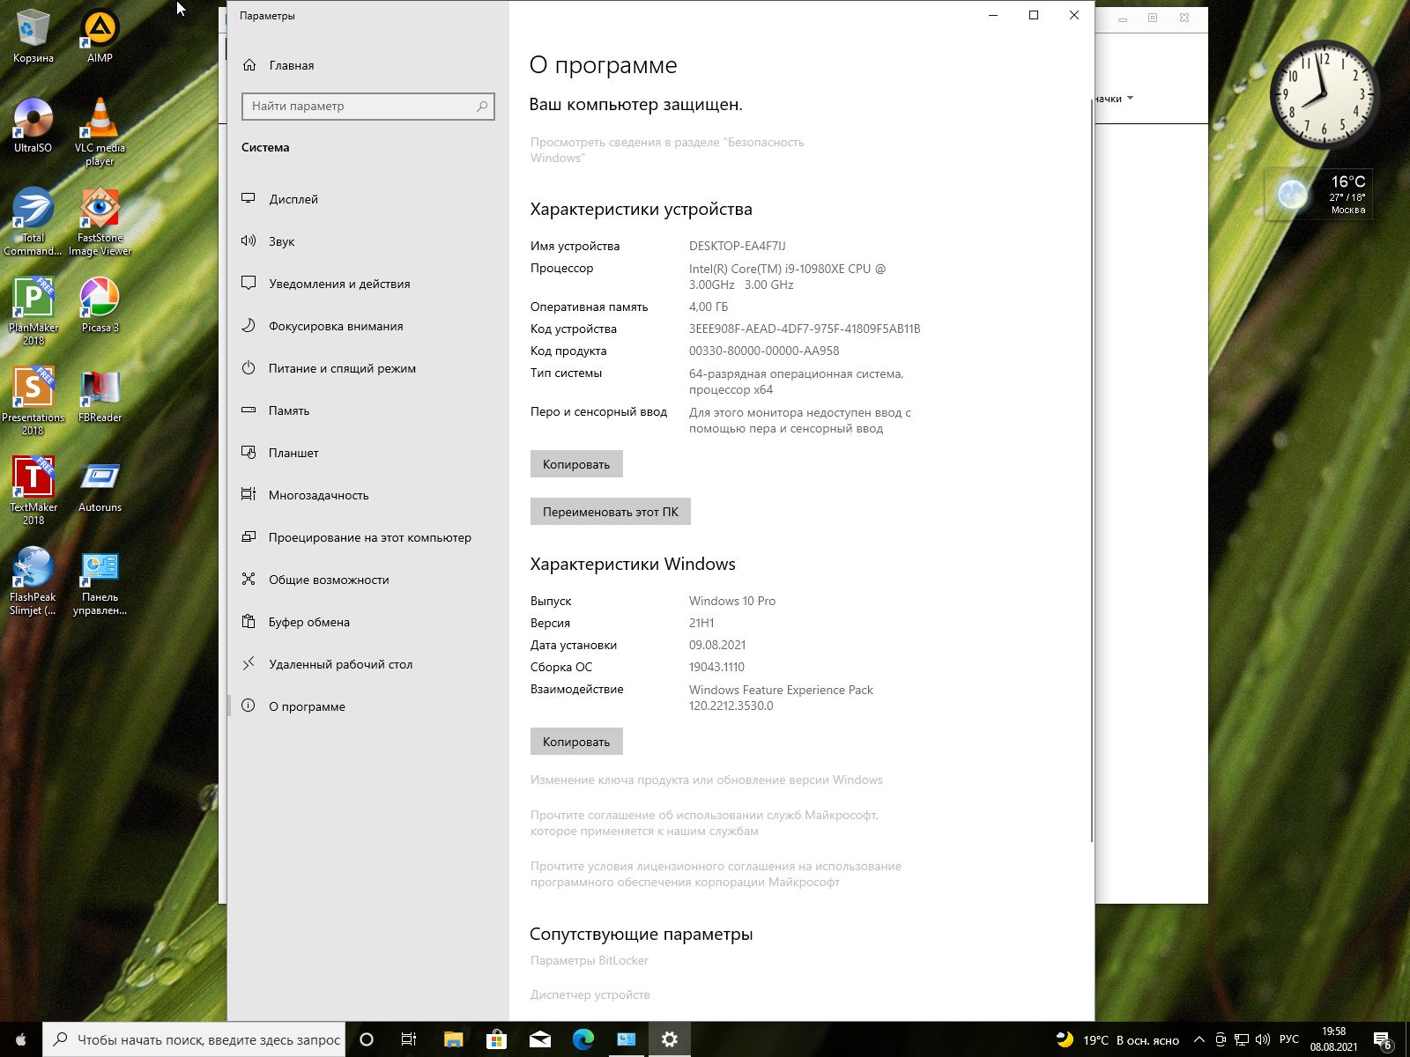Click the Переименовать этот ПК button
The height and width of the screenshot is (1057, 1410).
[611, 512]
